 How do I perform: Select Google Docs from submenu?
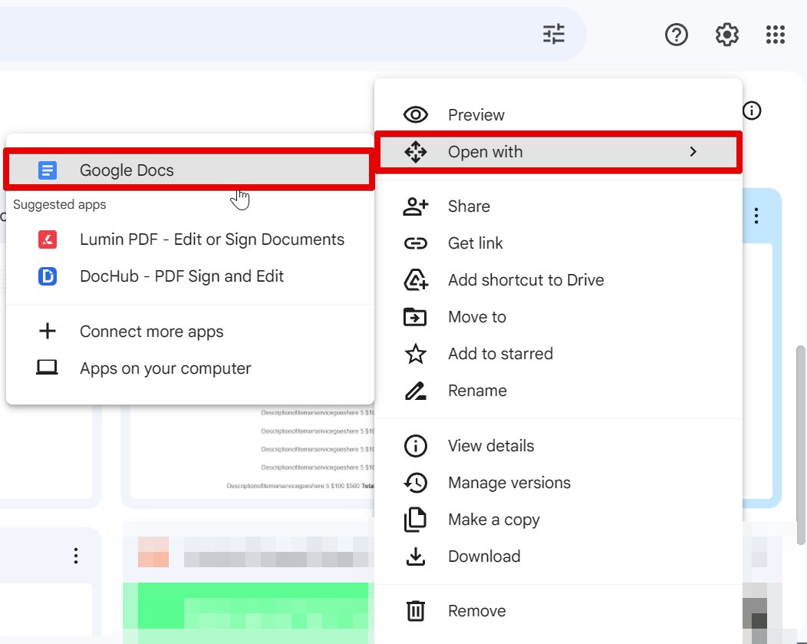coord(127,170)
